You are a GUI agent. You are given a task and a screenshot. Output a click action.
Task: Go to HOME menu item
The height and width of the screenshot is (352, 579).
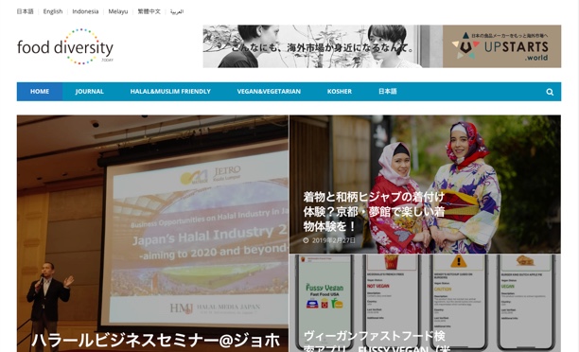(x=40, y=92)
